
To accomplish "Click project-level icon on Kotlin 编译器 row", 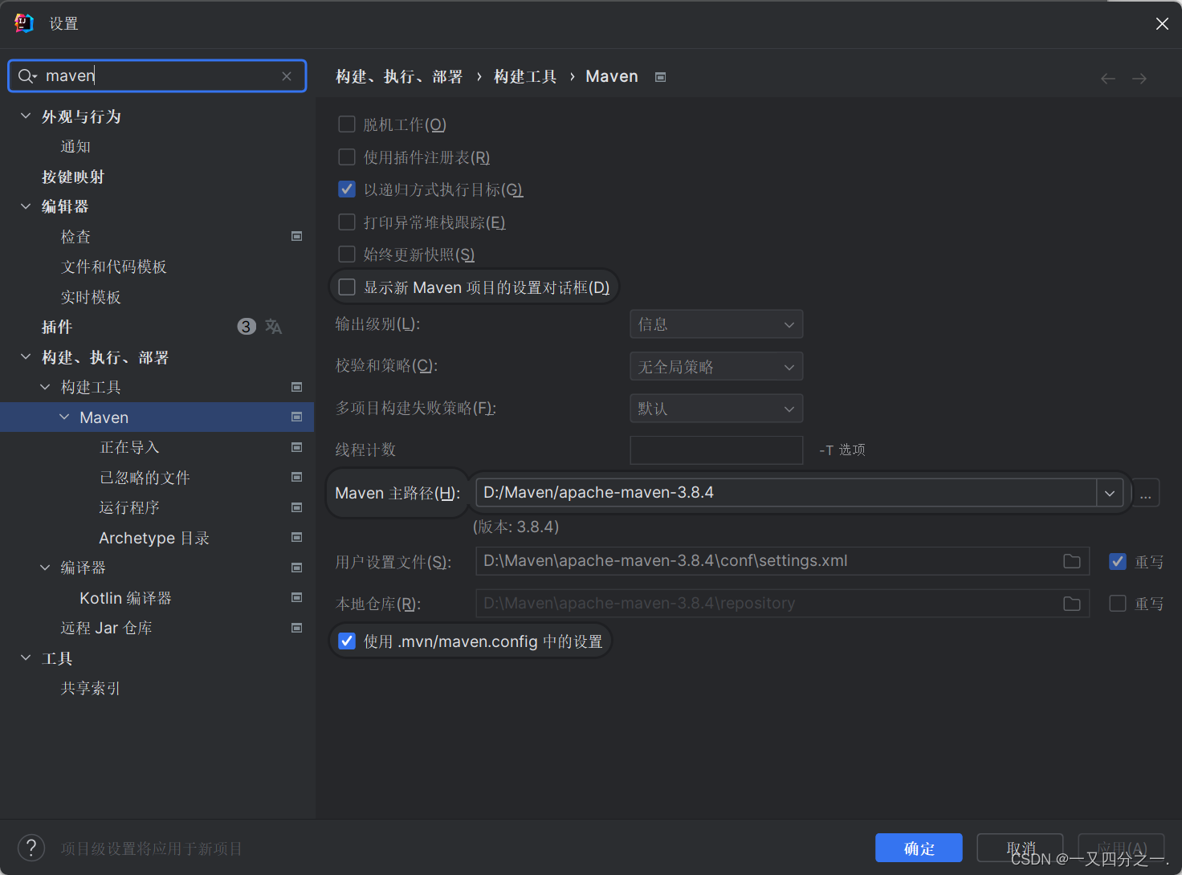I will pos(296,597).
